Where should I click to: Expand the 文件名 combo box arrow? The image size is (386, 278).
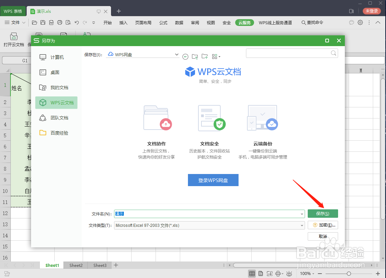coord(302,214)
